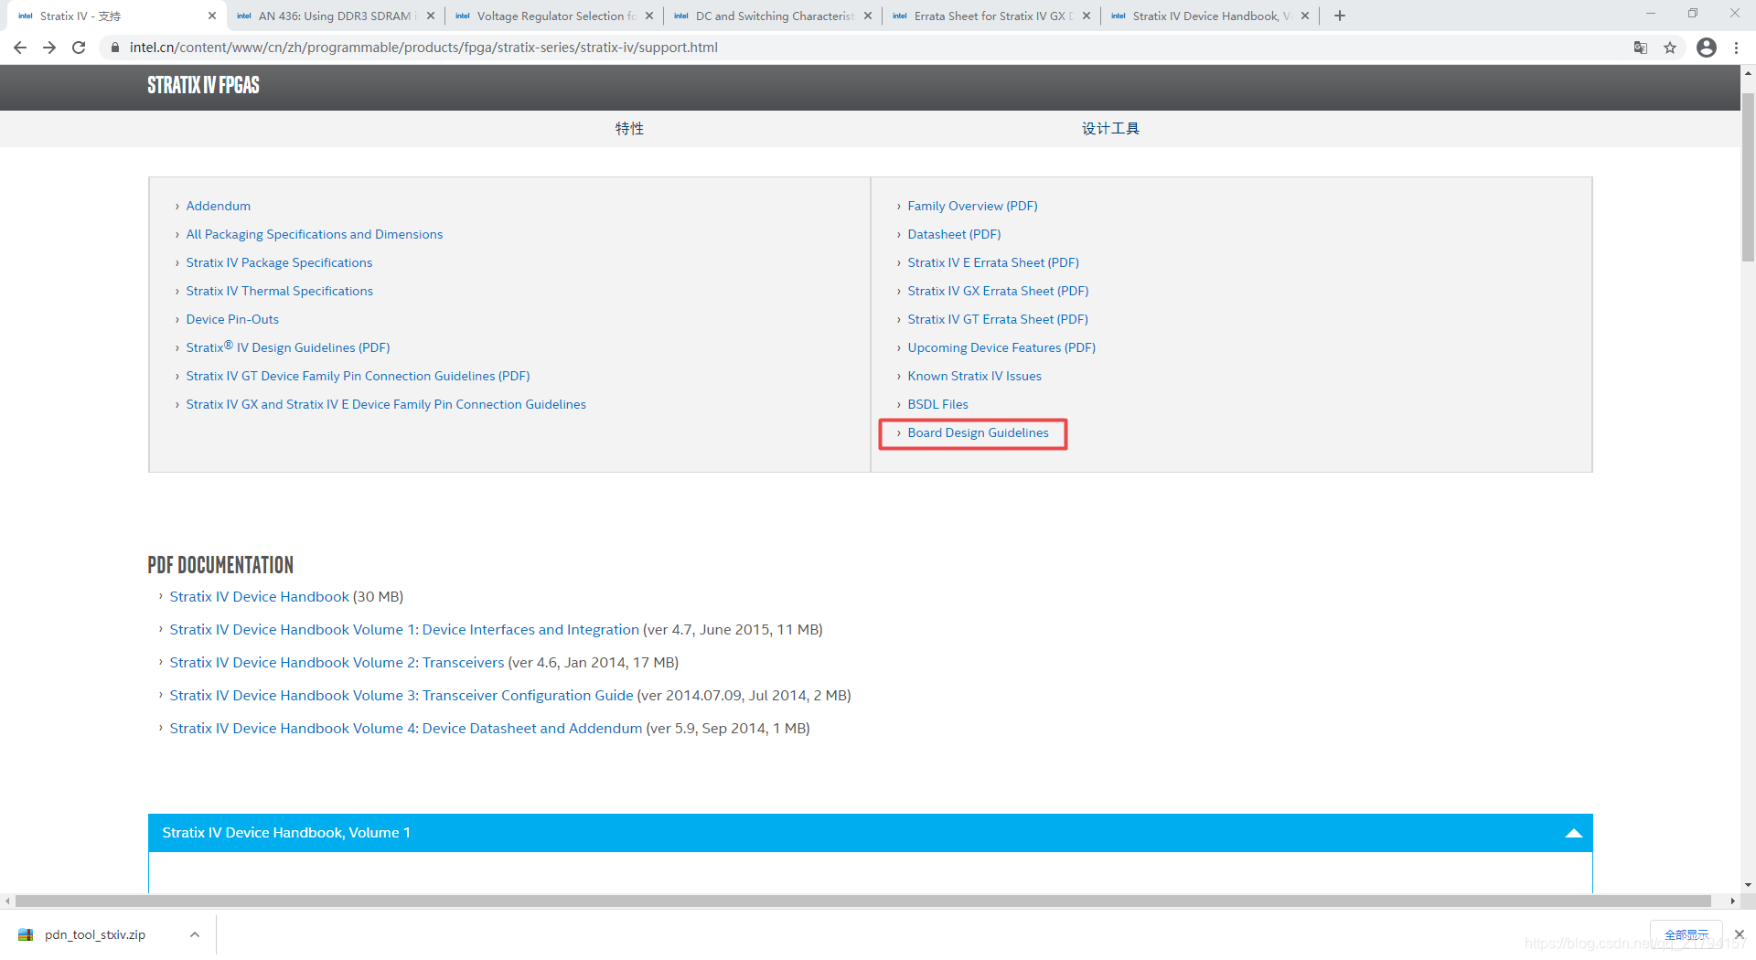Click the vertical page scrollbar thumb
The height and width of the screenshot is (960, 1756).
(x=1748, y=176)
